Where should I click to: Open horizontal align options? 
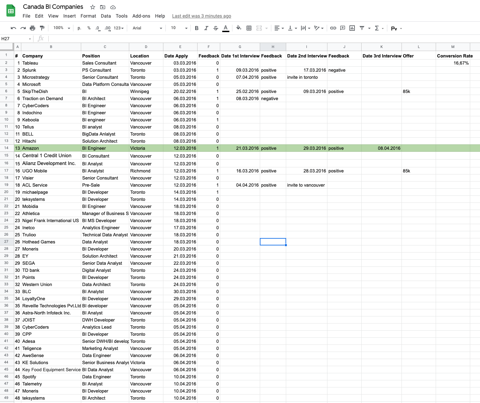279,28
